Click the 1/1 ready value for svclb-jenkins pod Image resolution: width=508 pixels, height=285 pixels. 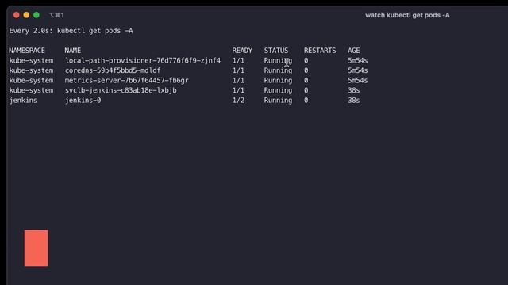click(238, 90)
